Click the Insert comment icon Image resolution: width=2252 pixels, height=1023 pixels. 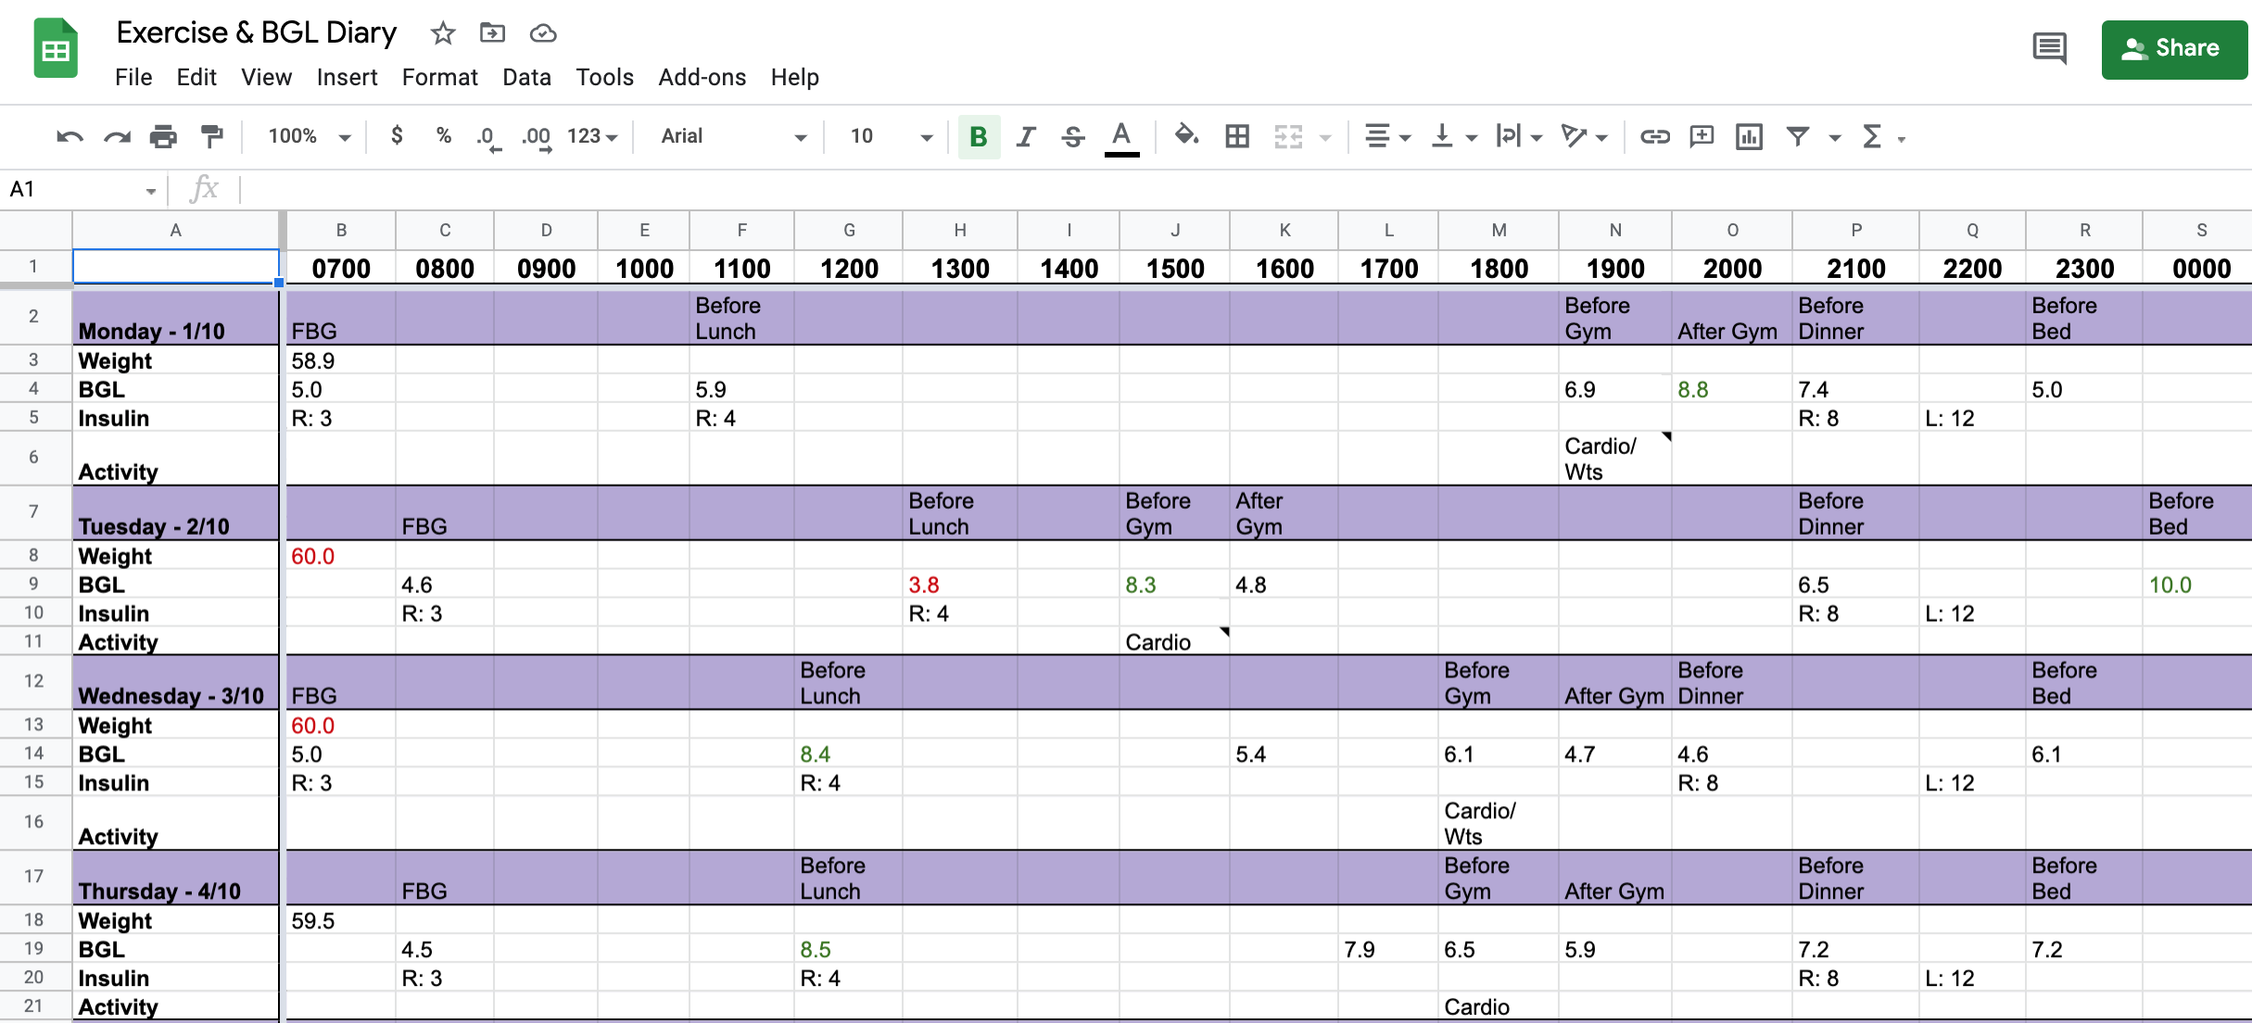click(x=1702, y=137)
